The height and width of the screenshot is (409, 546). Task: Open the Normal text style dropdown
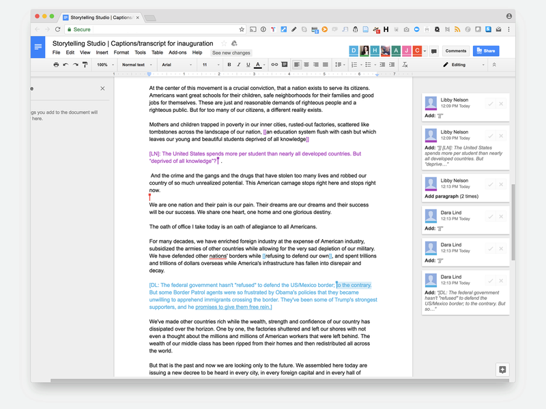pos(137,65)
